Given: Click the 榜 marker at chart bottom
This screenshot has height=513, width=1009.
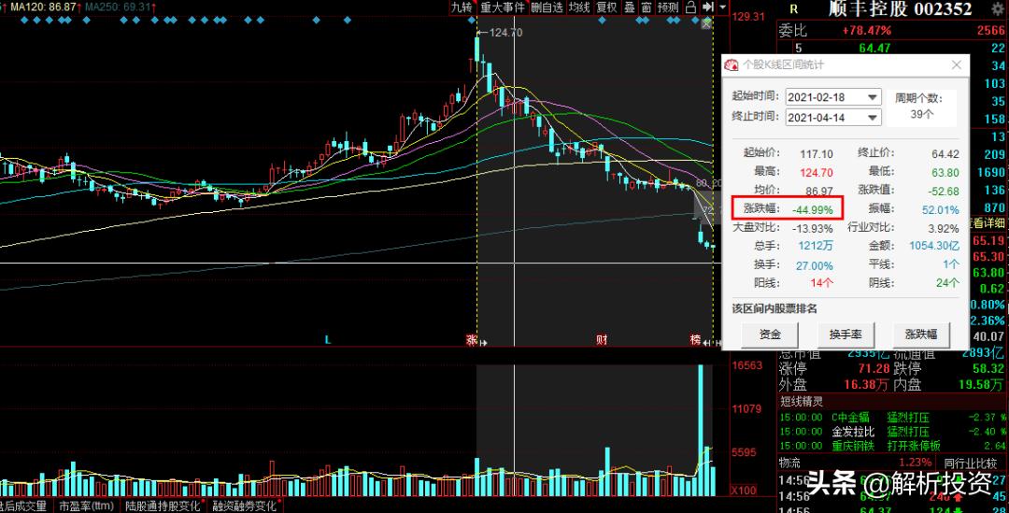Looking at the screenshot, I should (695, 339).
